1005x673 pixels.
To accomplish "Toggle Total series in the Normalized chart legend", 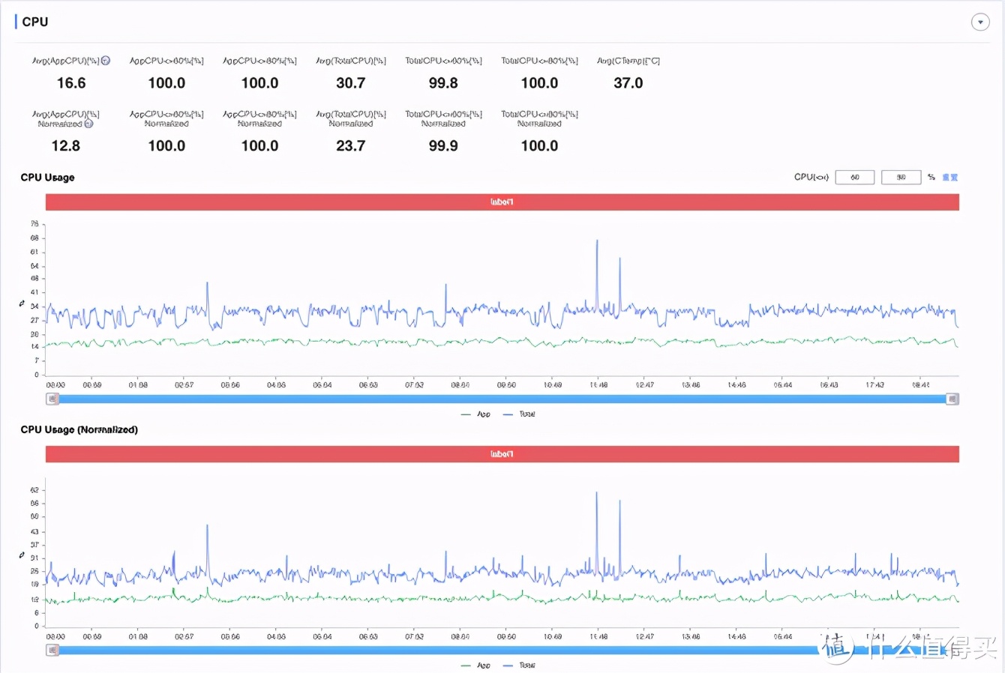I will point(520,665).
